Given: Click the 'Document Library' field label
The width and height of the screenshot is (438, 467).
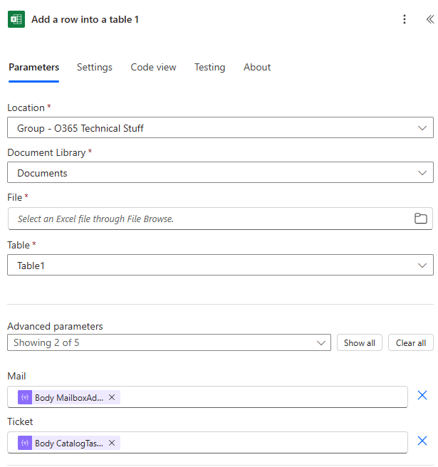Looking at the screenshot, I should (x=46, y=152).
